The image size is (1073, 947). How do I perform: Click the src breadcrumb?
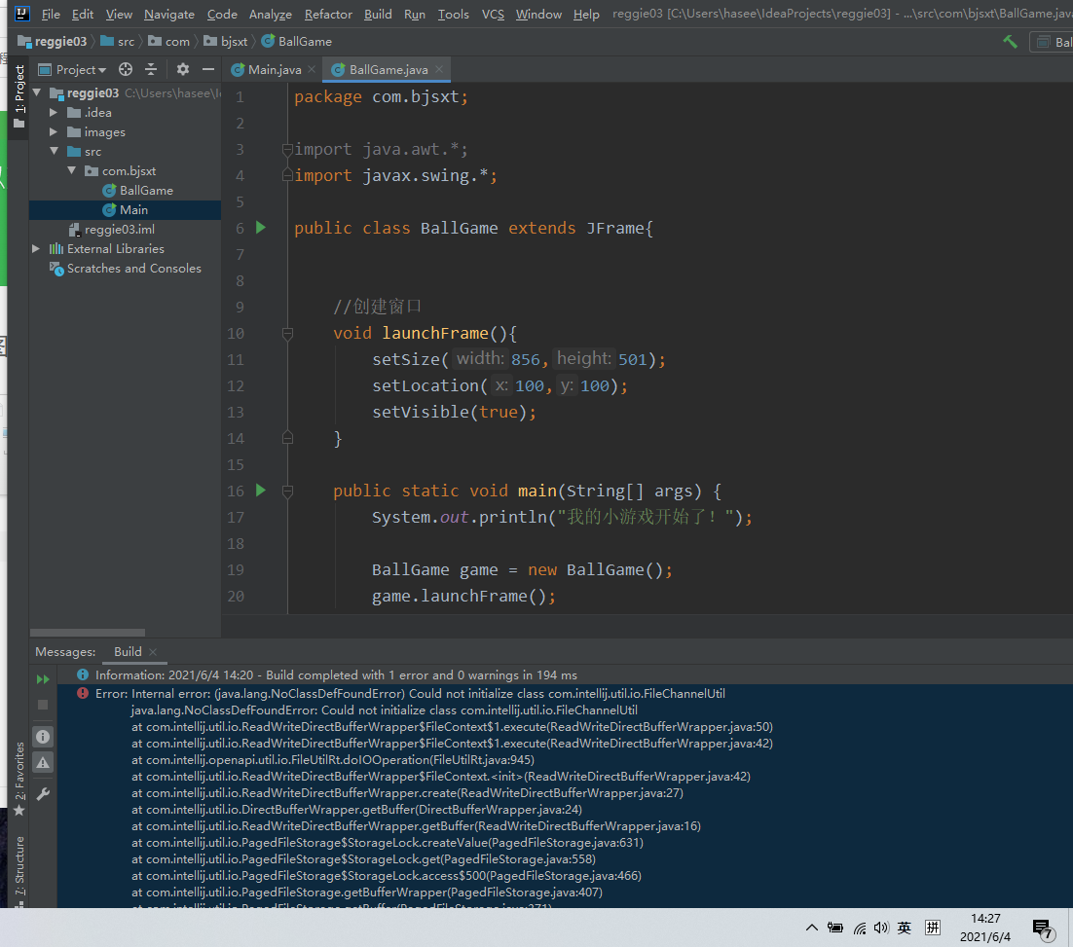tap(118, 42)
